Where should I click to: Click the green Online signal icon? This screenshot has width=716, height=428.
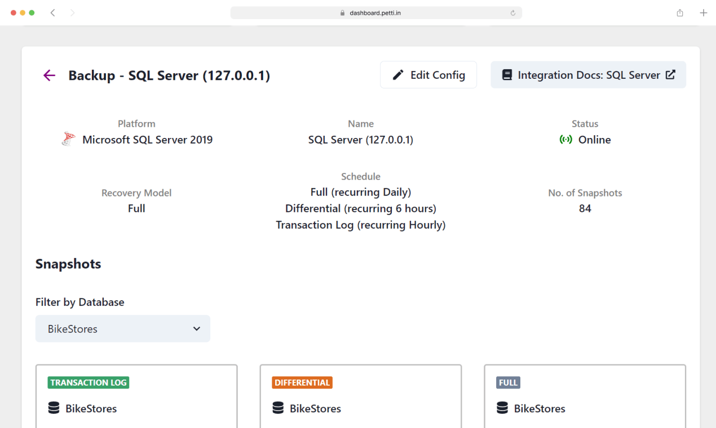(x=565, y=140)
